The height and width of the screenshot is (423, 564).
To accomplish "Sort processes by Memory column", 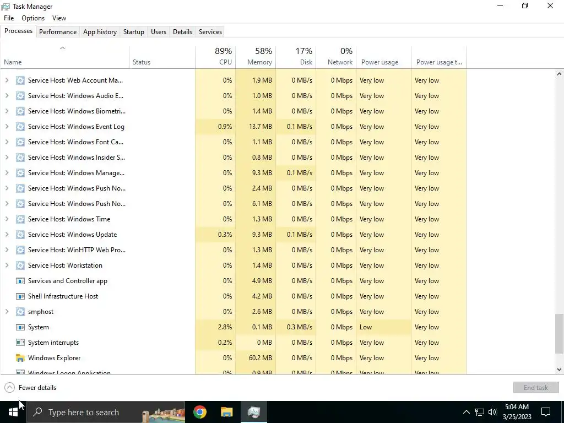I will coord(256,57).
